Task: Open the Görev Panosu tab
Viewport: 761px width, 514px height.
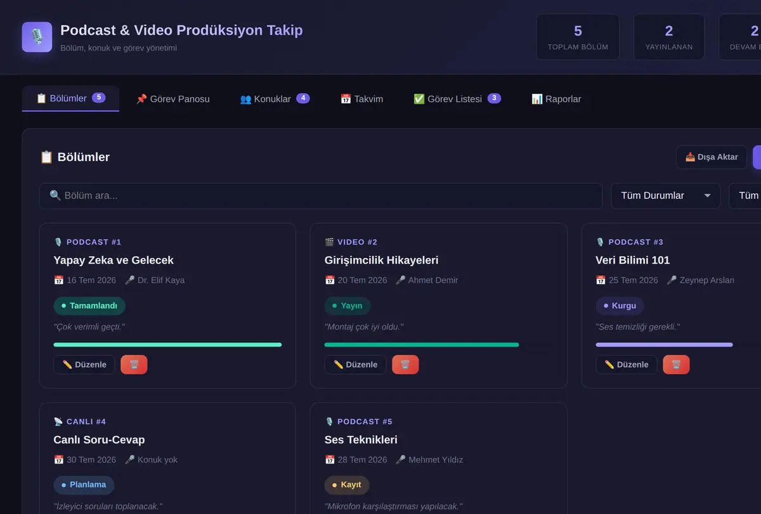Action: click(172, 99)
